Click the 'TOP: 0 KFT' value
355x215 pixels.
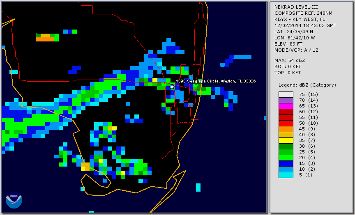click(288, 73)
